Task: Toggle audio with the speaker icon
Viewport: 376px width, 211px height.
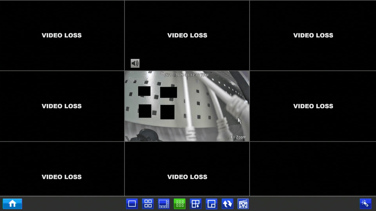Action: [x=135, y=63]
